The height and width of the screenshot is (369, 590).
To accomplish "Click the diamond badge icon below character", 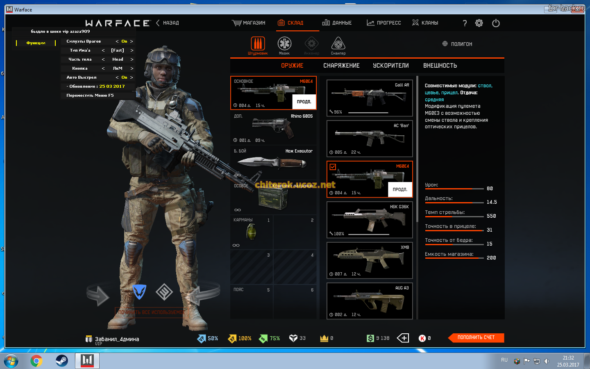I will coord(164,292).
